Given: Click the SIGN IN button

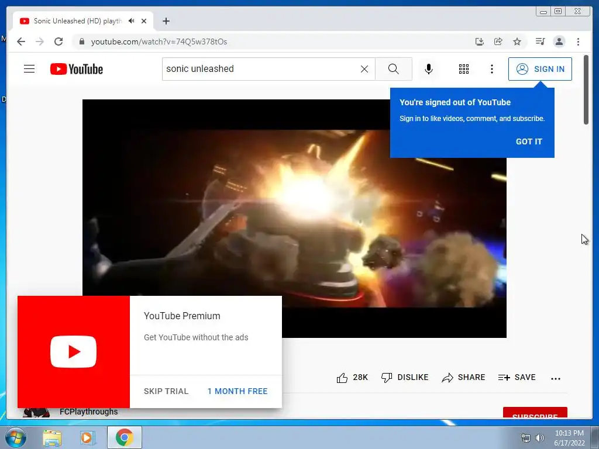Looking at the screenshot, I should [x=540, y=69].
